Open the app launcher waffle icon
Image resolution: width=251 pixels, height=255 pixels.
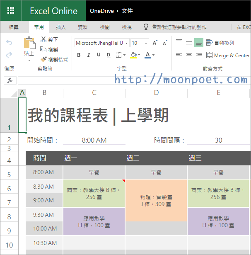(x=11, y=11)
